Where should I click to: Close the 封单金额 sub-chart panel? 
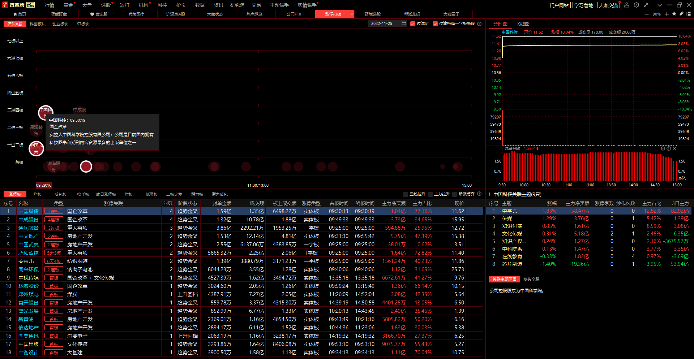point(674,148)
